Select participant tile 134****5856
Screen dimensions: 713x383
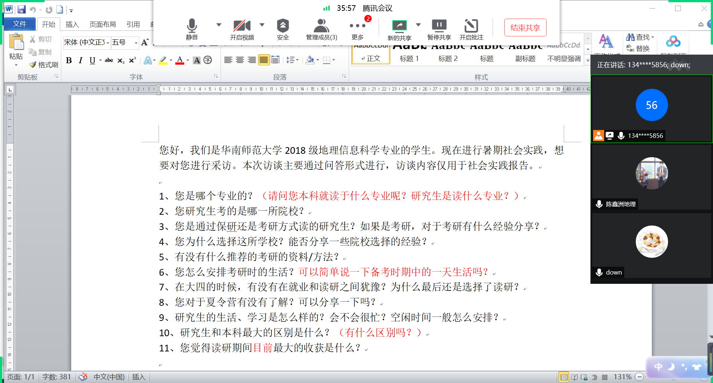click(x=652, y=109)
